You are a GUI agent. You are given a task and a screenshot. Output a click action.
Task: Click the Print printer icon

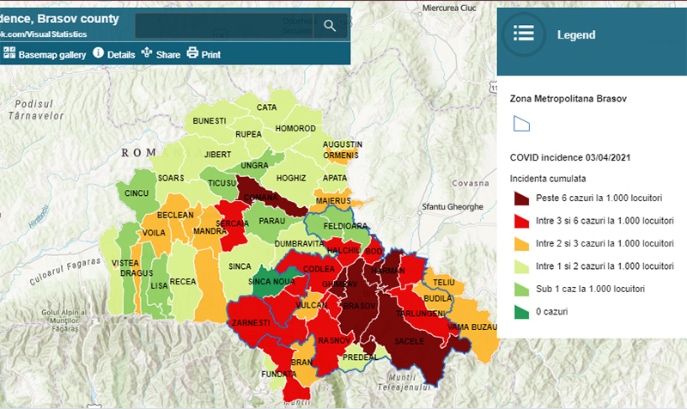(192, 53)
